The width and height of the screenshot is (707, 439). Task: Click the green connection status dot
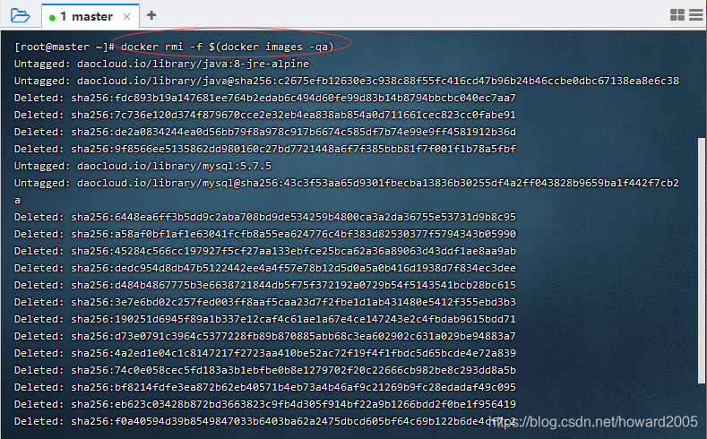click(52, 18)
